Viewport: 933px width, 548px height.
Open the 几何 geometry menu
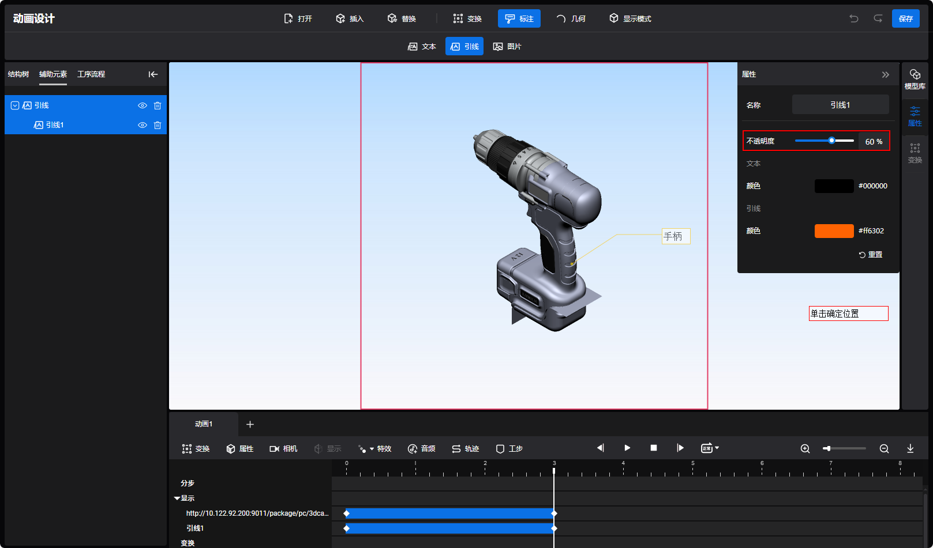pos(571,18)
